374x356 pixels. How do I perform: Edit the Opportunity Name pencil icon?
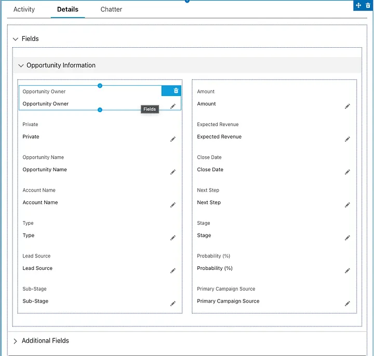[x=173, y=172]
